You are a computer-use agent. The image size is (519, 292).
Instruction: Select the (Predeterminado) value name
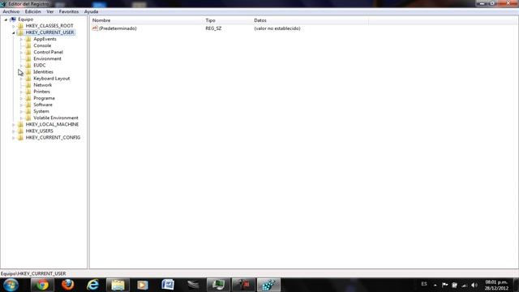click(x=118, y=28)
